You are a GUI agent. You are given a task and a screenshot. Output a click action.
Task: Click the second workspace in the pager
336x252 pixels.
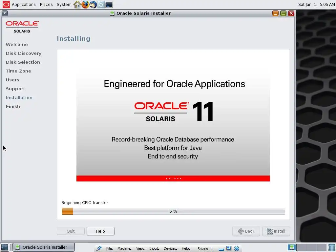[302, 247]
